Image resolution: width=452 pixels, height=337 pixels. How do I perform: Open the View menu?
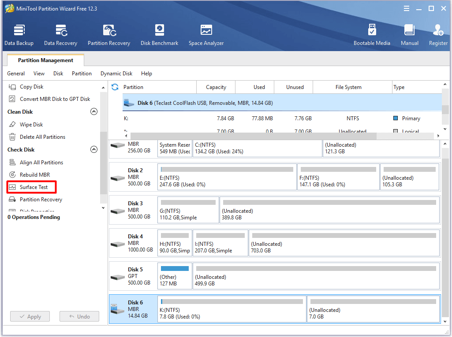click(39, 74)
